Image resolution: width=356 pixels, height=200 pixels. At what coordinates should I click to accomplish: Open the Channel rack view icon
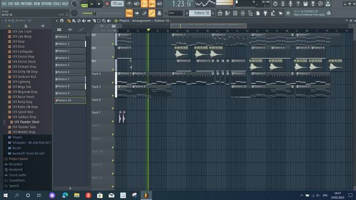(235, 13)
